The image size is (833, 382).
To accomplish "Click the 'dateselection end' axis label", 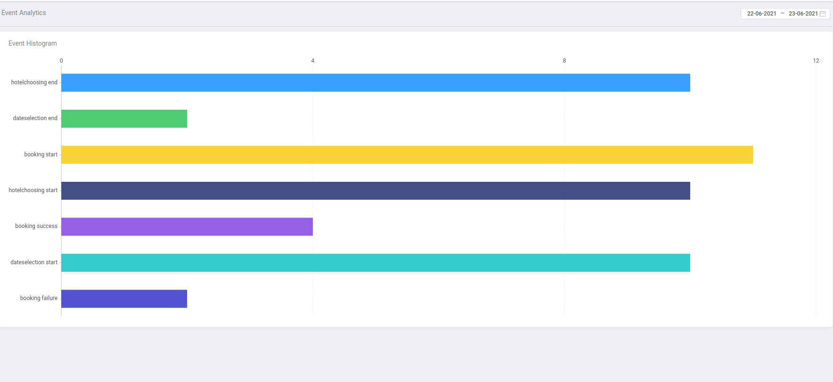I will pyautogui.click(x=35, y=118).
